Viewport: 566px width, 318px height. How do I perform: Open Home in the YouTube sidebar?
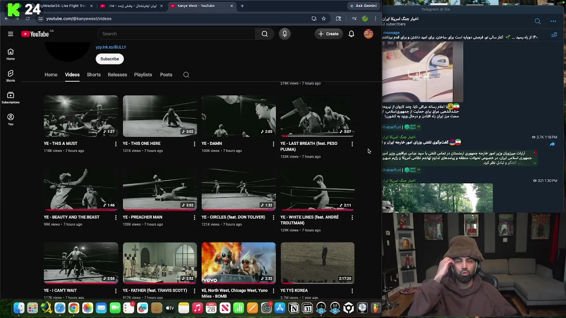pos(11,54)
